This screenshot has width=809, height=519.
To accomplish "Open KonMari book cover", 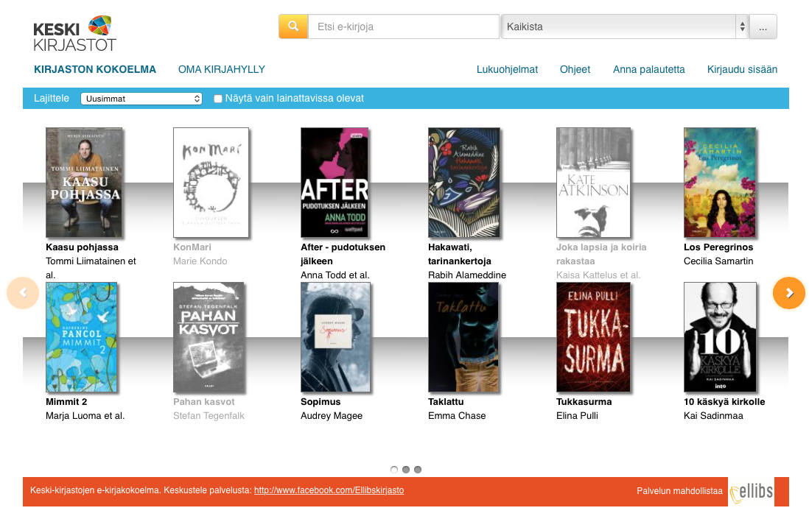I will tap(211, 183).
